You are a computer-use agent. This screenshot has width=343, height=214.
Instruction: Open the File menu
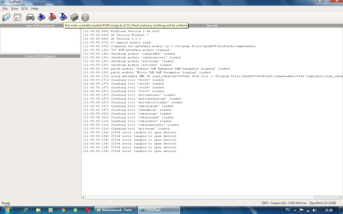[x=5, y=9]
